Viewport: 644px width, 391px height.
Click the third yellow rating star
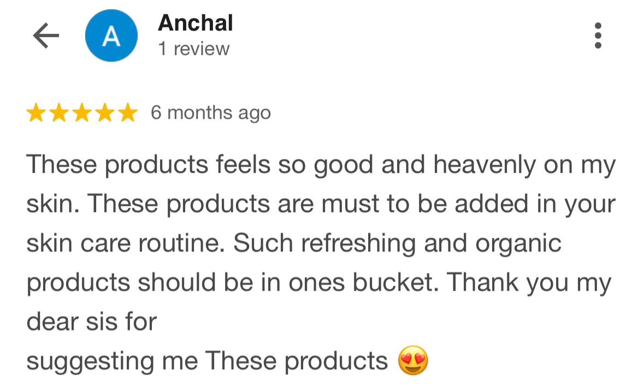(81, 113)
